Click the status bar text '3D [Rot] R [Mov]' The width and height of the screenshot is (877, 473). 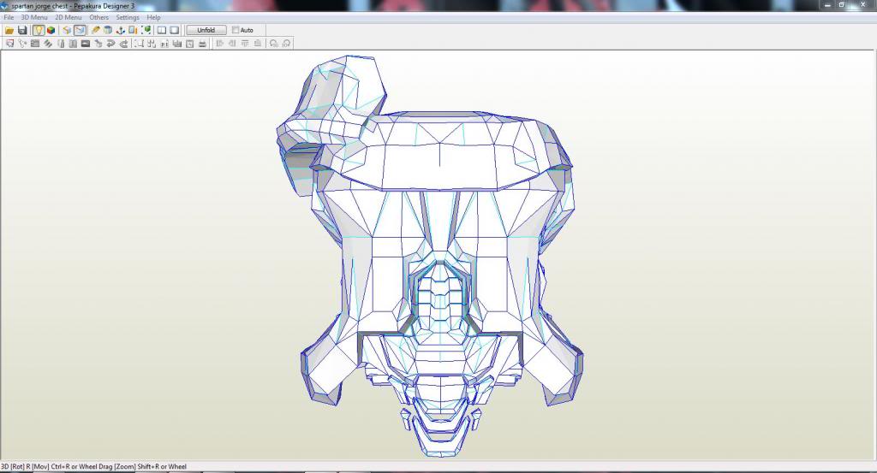click(x=25, y=466)
